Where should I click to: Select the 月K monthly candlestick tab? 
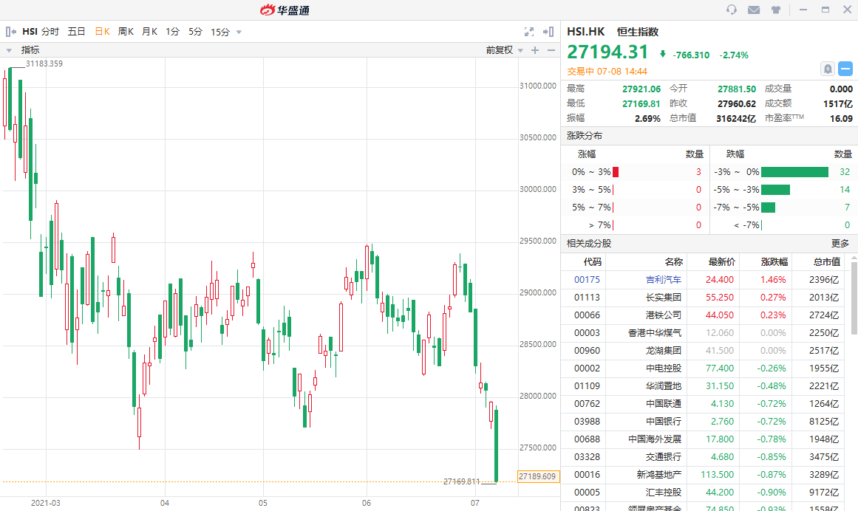pos(149,32)
